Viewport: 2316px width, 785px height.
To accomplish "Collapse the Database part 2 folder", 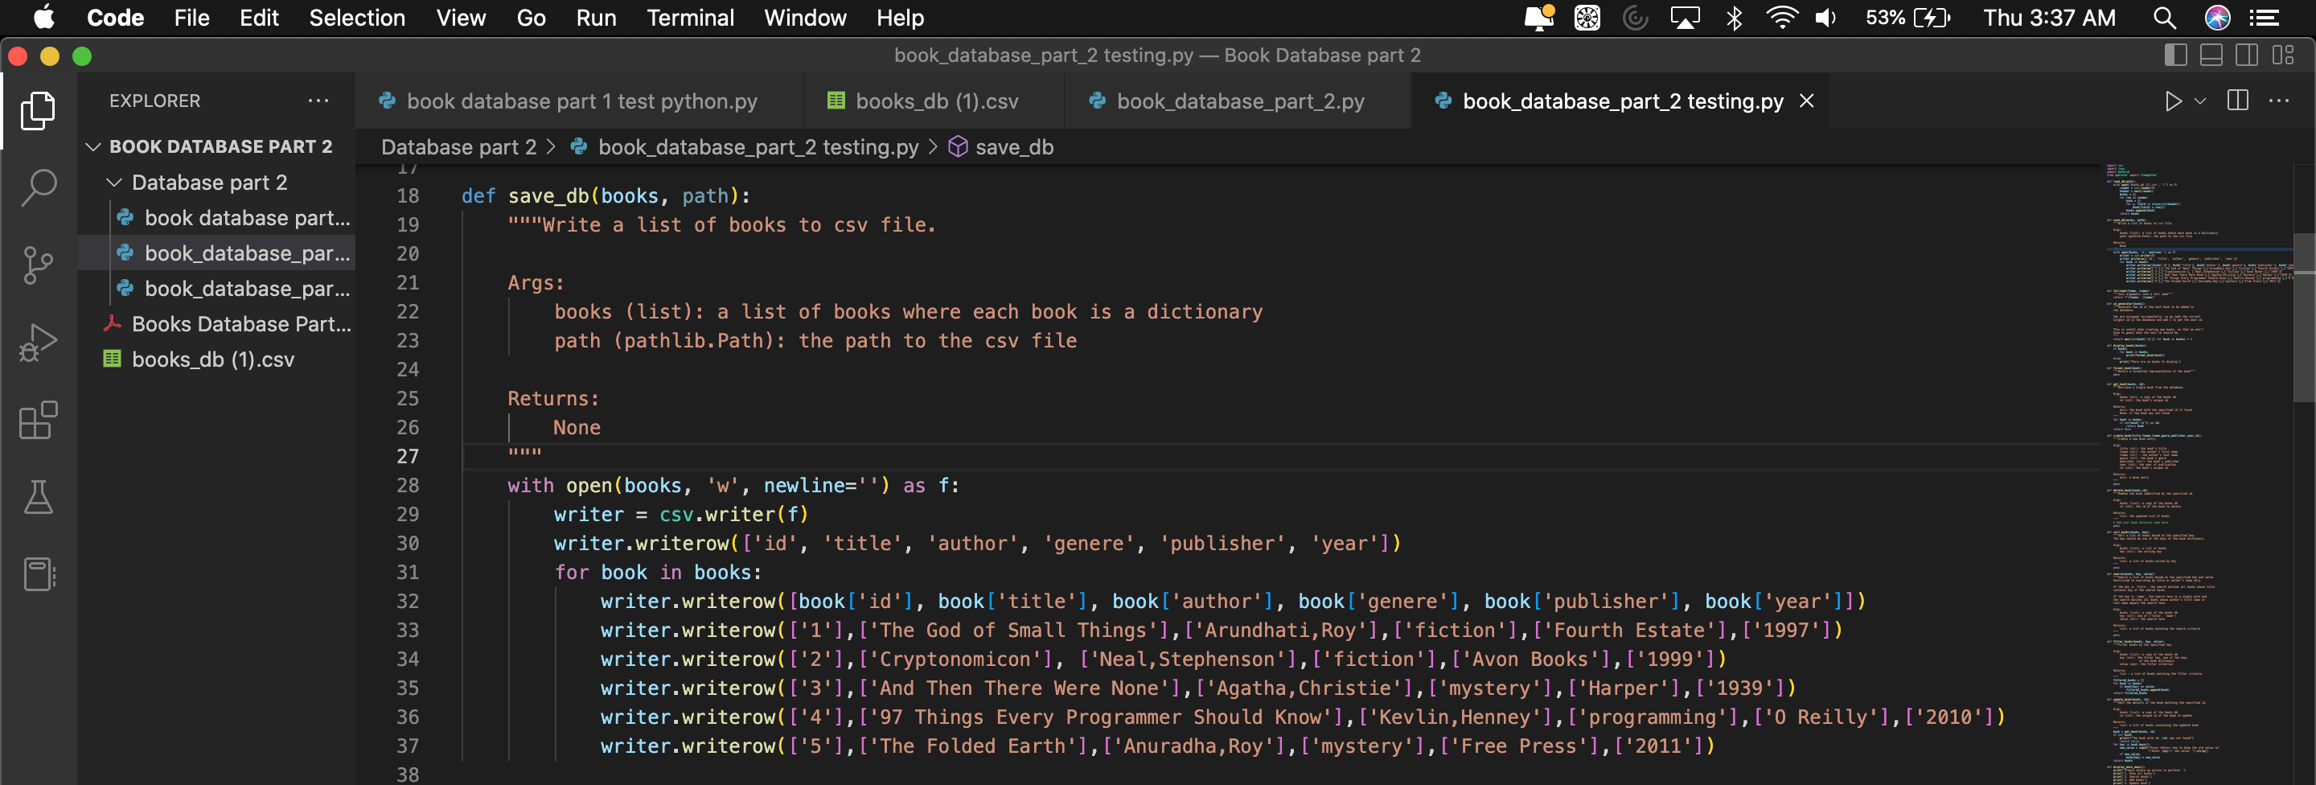I will pos(114,183).
